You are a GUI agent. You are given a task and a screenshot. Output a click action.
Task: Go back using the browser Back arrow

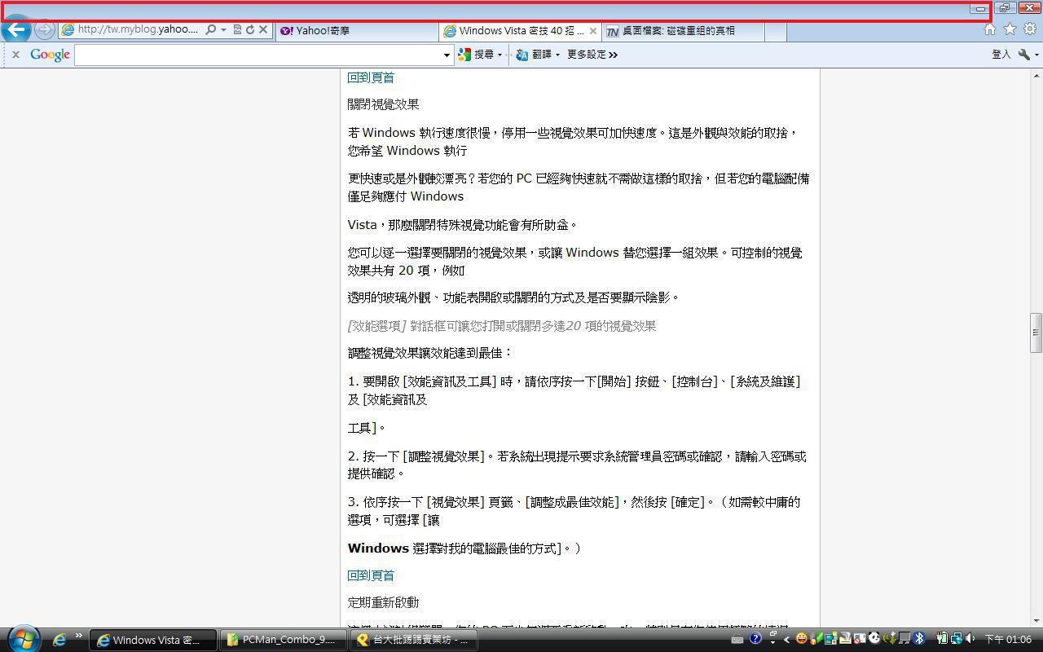tap(16, 30)
